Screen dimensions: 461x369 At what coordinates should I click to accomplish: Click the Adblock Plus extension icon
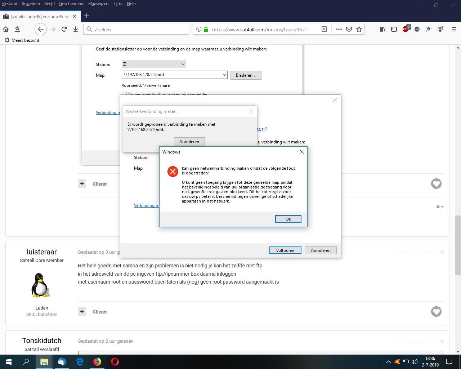pyautogui.click(x=406, y=29)
